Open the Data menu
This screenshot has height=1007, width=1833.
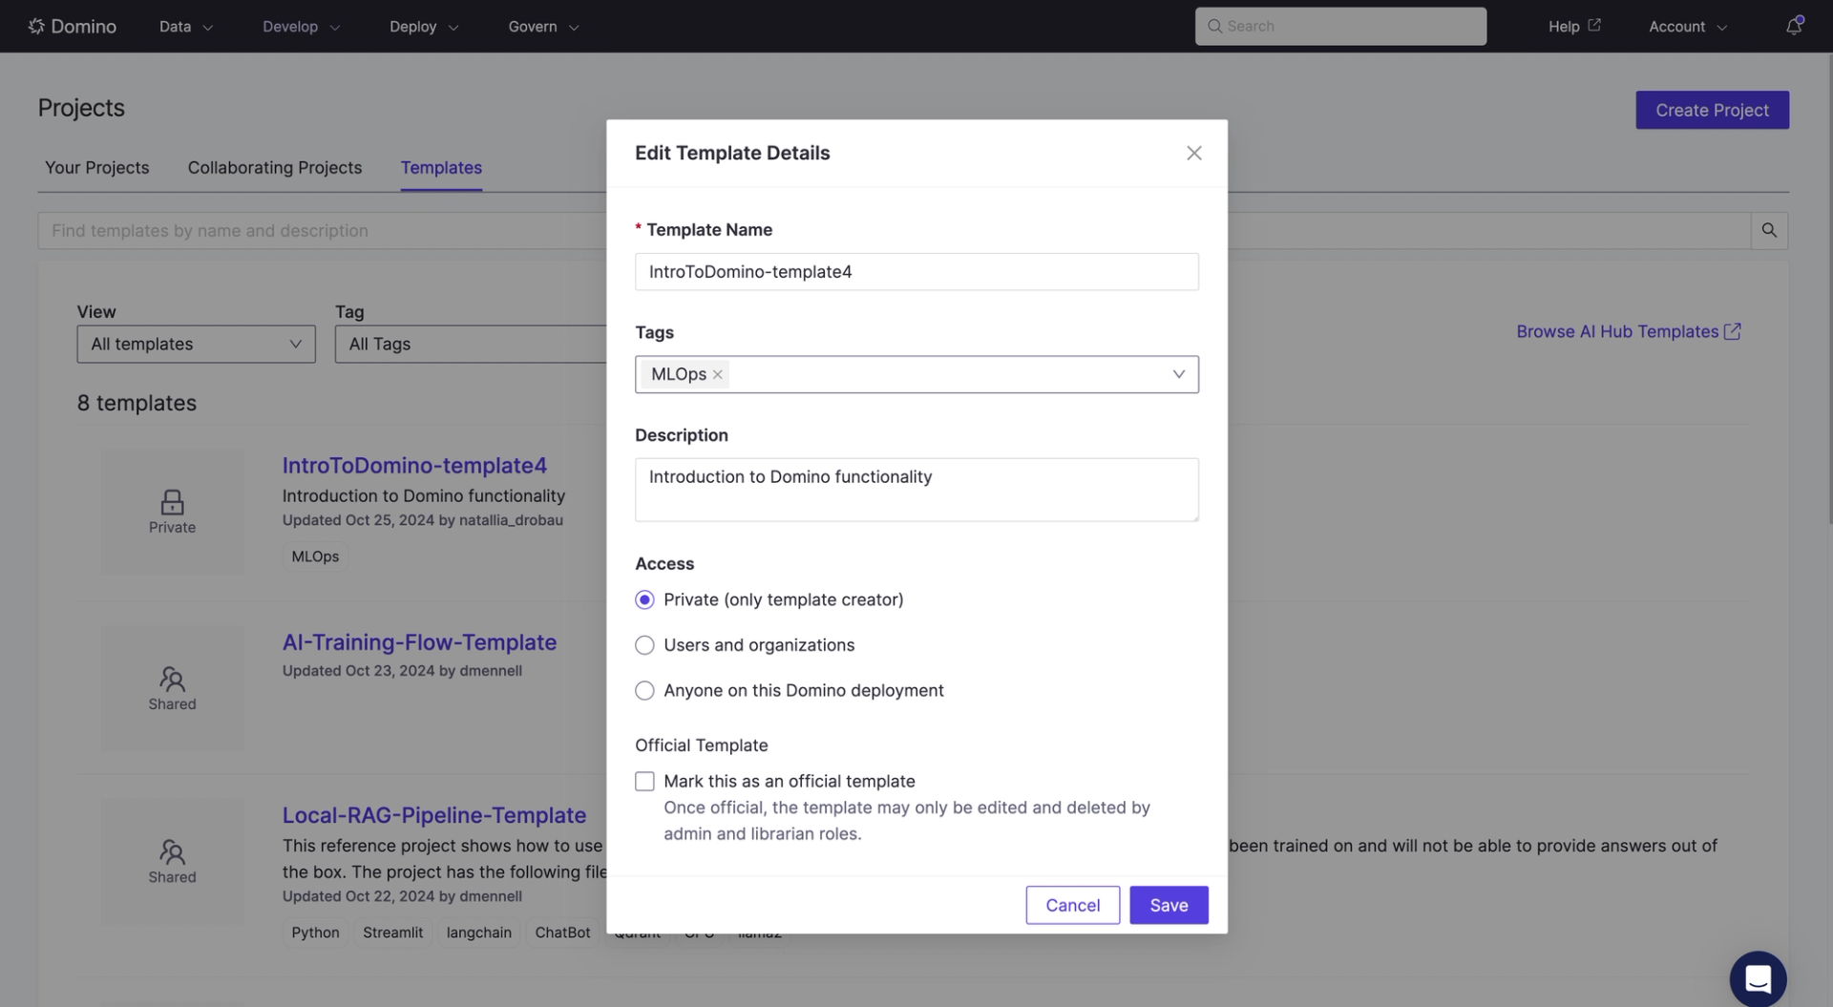pyautogui.click(x=186, y=27)
